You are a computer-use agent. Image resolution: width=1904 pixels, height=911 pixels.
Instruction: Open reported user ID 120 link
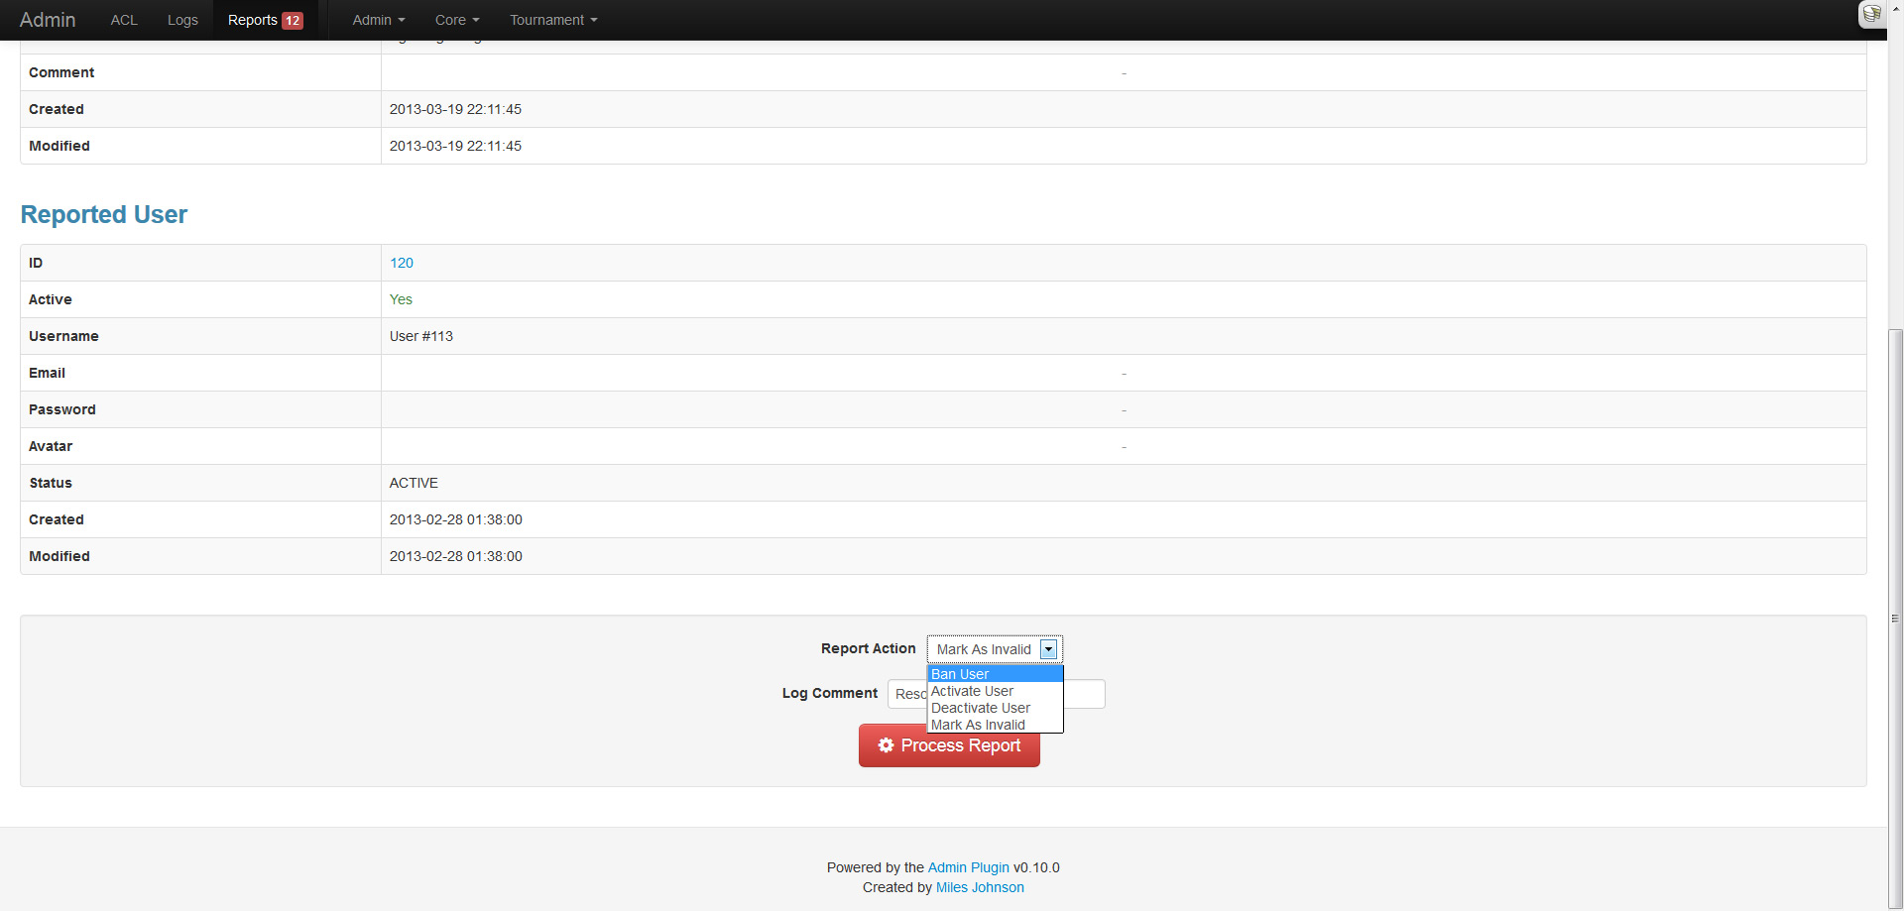401,263
